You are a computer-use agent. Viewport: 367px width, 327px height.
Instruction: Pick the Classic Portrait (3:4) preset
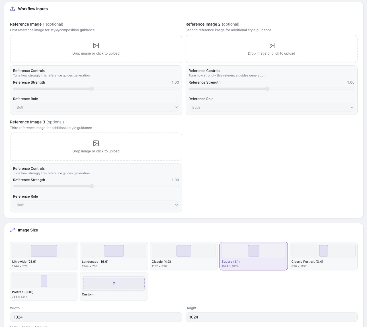323,256
